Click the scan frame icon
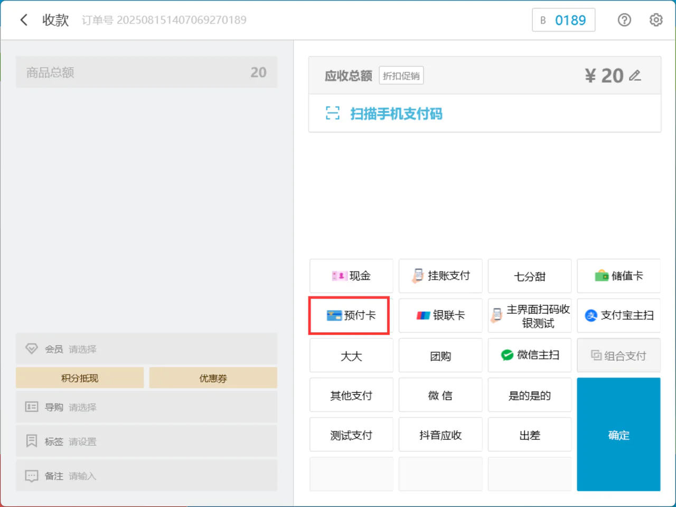 click(x=333, y=113)
